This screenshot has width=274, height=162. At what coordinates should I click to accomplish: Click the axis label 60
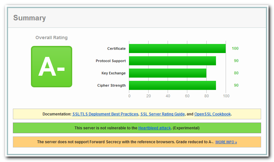pyautogui.click(x=187, y=96)
